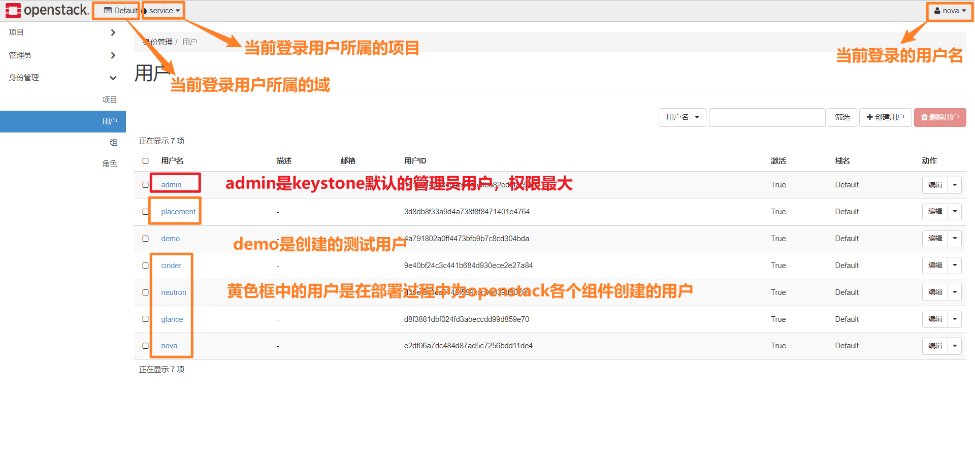The width and height of the screenshot is (975, 464).
Task: Click the edit button for the placement user
Action: [x=936, y=212]
